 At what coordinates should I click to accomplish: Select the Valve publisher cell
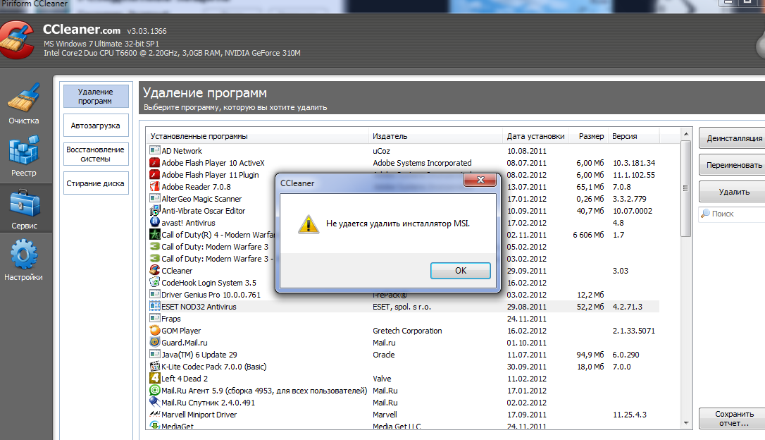(382, 379)
